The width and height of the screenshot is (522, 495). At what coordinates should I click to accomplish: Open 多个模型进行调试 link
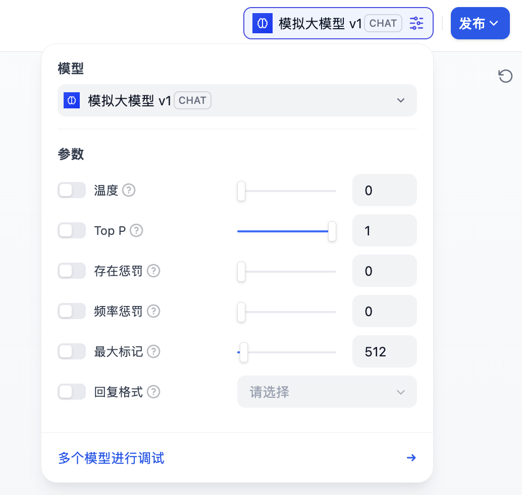tap(111, 458)
